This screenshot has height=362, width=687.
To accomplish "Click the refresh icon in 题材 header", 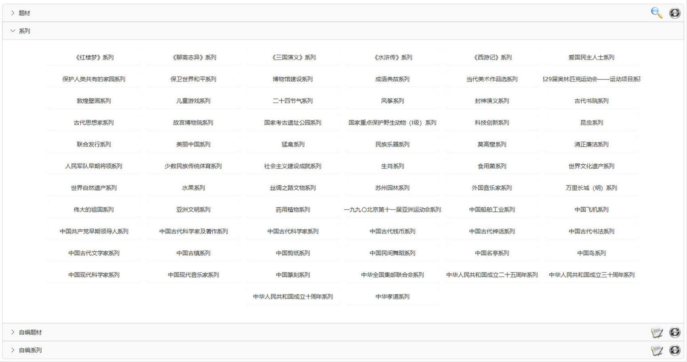I will click(x=675, y=13).
